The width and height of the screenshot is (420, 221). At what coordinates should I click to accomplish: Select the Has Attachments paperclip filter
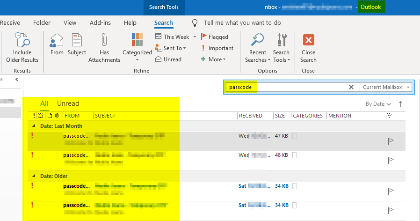(x=104, y=41)
